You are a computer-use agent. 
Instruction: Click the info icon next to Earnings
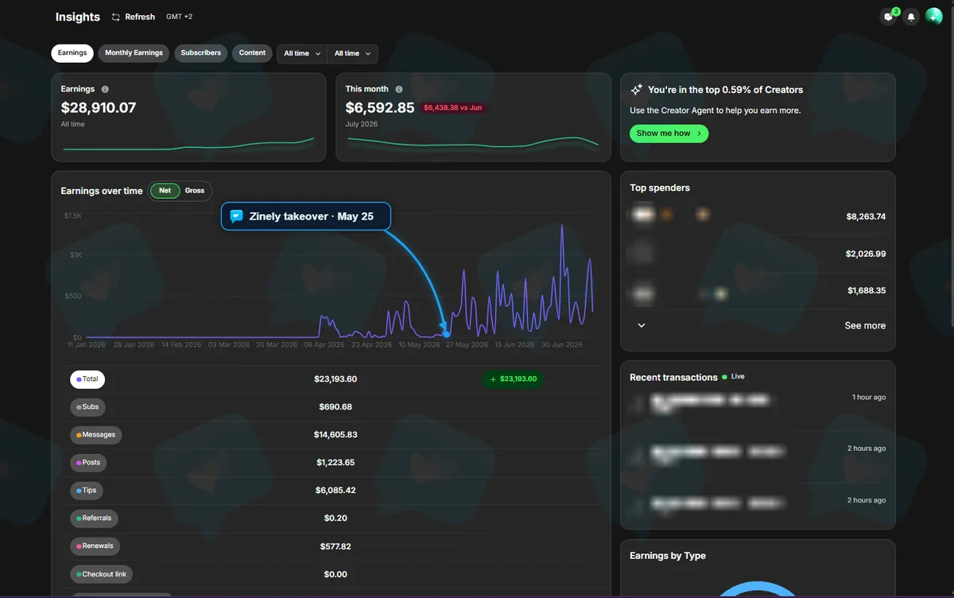click(105, 90)
